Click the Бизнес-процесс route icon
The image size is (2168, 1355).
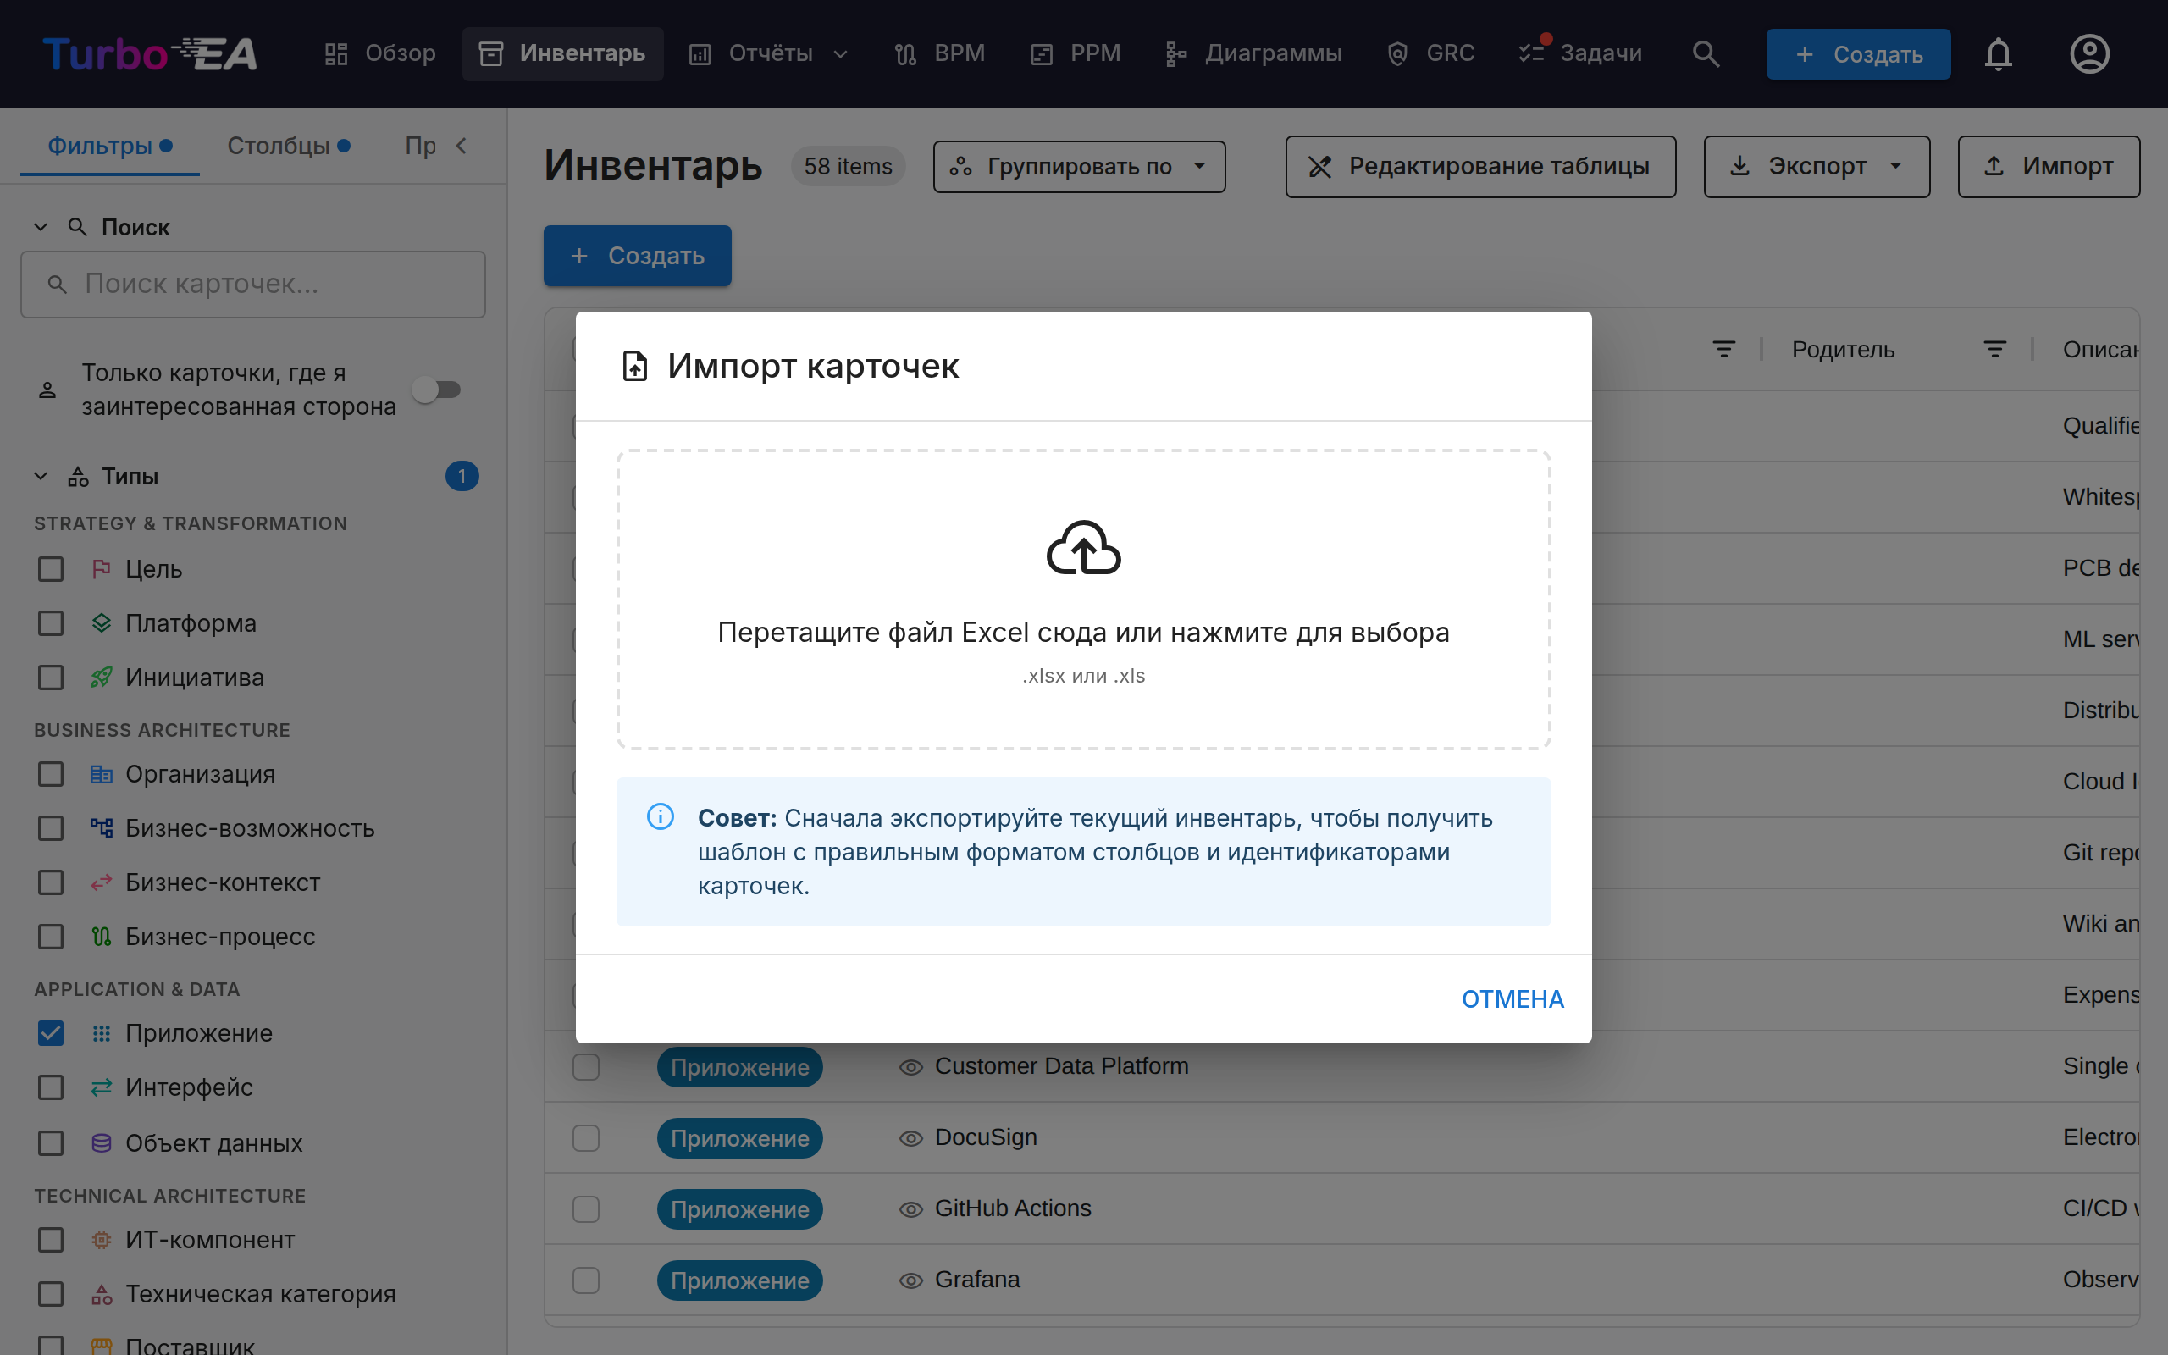102,937
